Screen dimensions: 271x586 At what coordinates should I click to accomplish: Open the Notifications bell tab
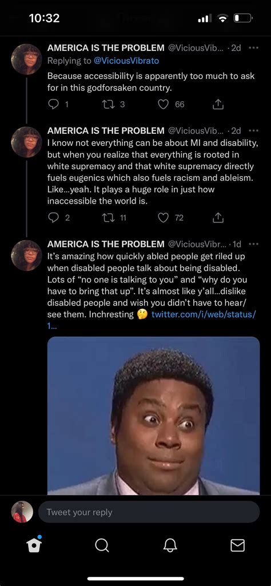coord(169,545)
